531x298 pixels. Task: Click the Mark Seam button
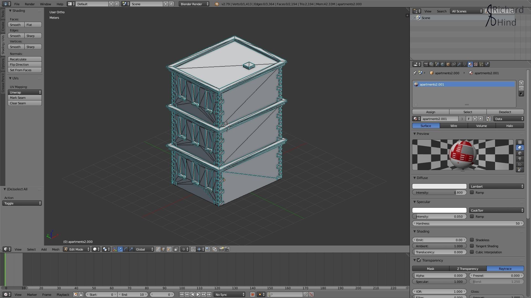tap(25, 97)
